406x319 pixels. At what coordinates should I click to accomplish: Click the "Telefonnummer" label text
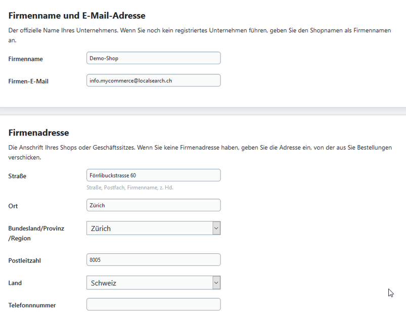point(32,305)
